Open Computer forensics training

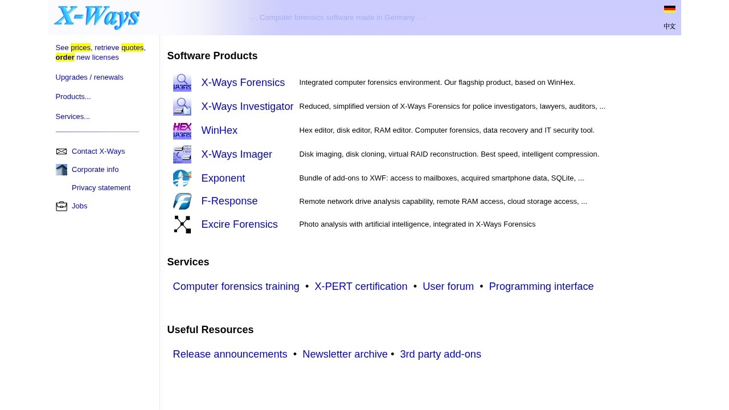(x=236, y=286)
